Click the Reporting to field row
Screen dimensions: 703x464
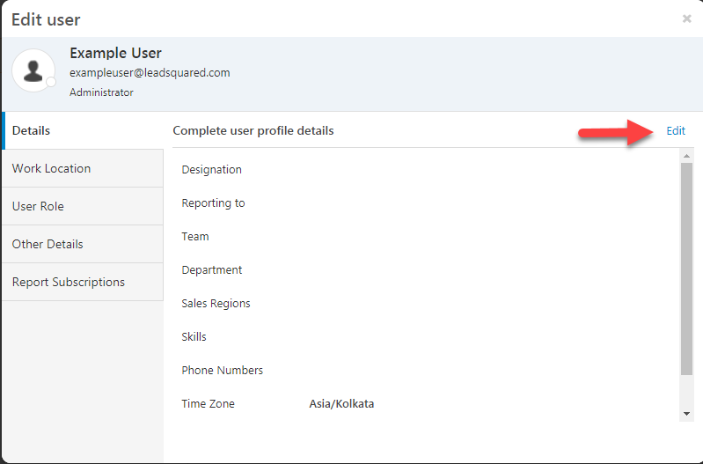point(426,203)
